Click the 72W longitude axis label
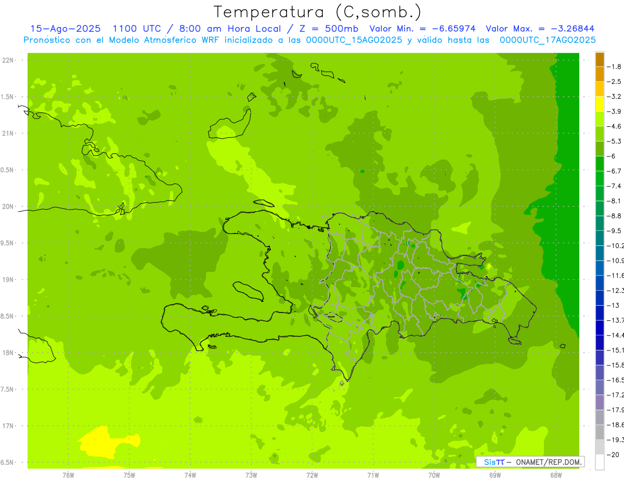 pos(313,475)
